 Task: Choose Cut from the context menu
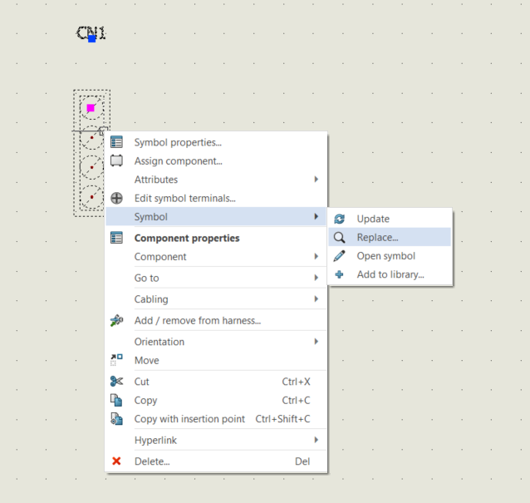tap(216, 382)
